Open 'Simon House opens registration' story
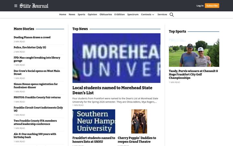 pyautogui.click(x=36, y=86)
